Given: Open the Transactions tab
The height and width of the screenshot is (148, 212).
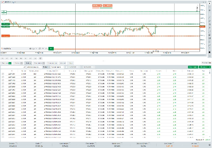Looking at the screenshot, I should [x=52, y=63].
